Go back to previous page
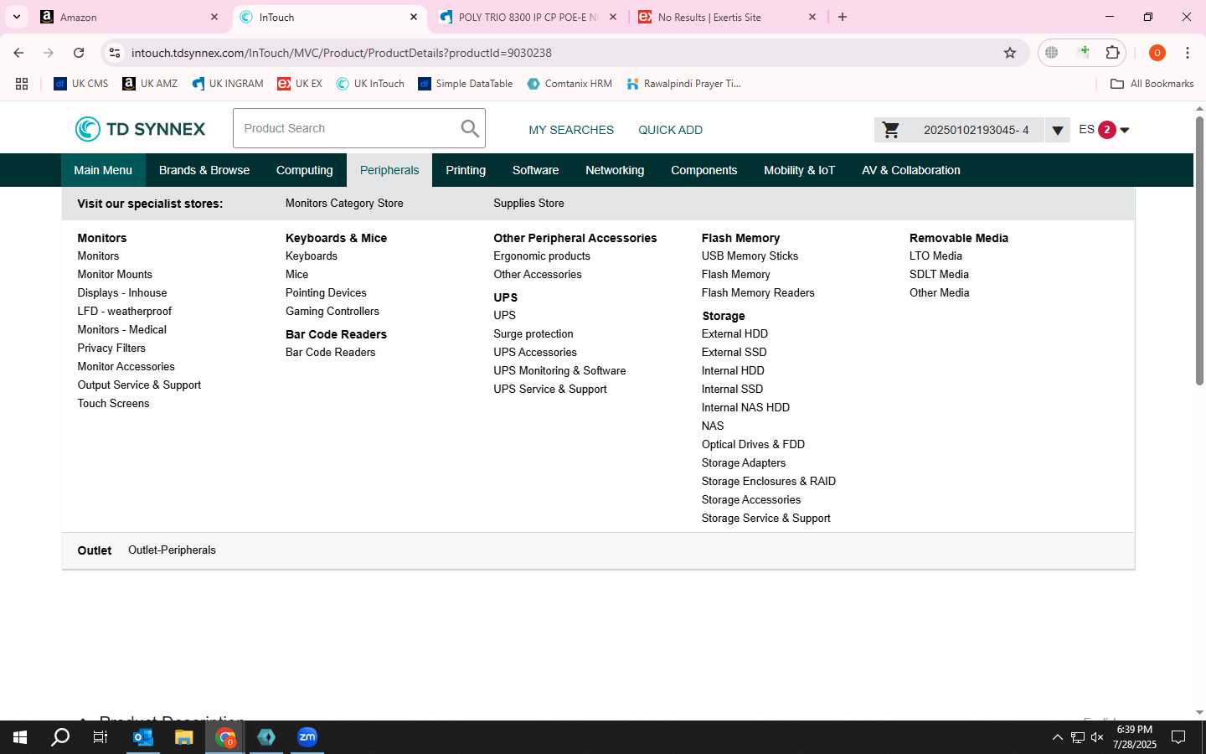1206x754 pixels. click(x=18, y=53)
